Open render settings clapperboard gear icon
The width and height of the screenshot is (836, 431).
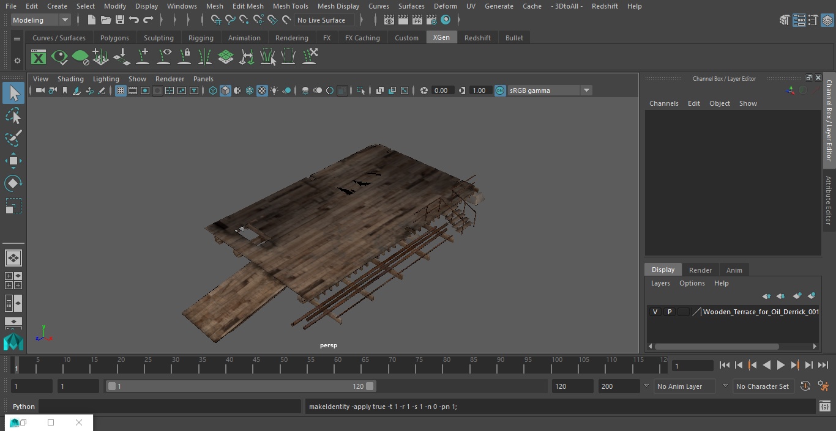tap(431, 20)
